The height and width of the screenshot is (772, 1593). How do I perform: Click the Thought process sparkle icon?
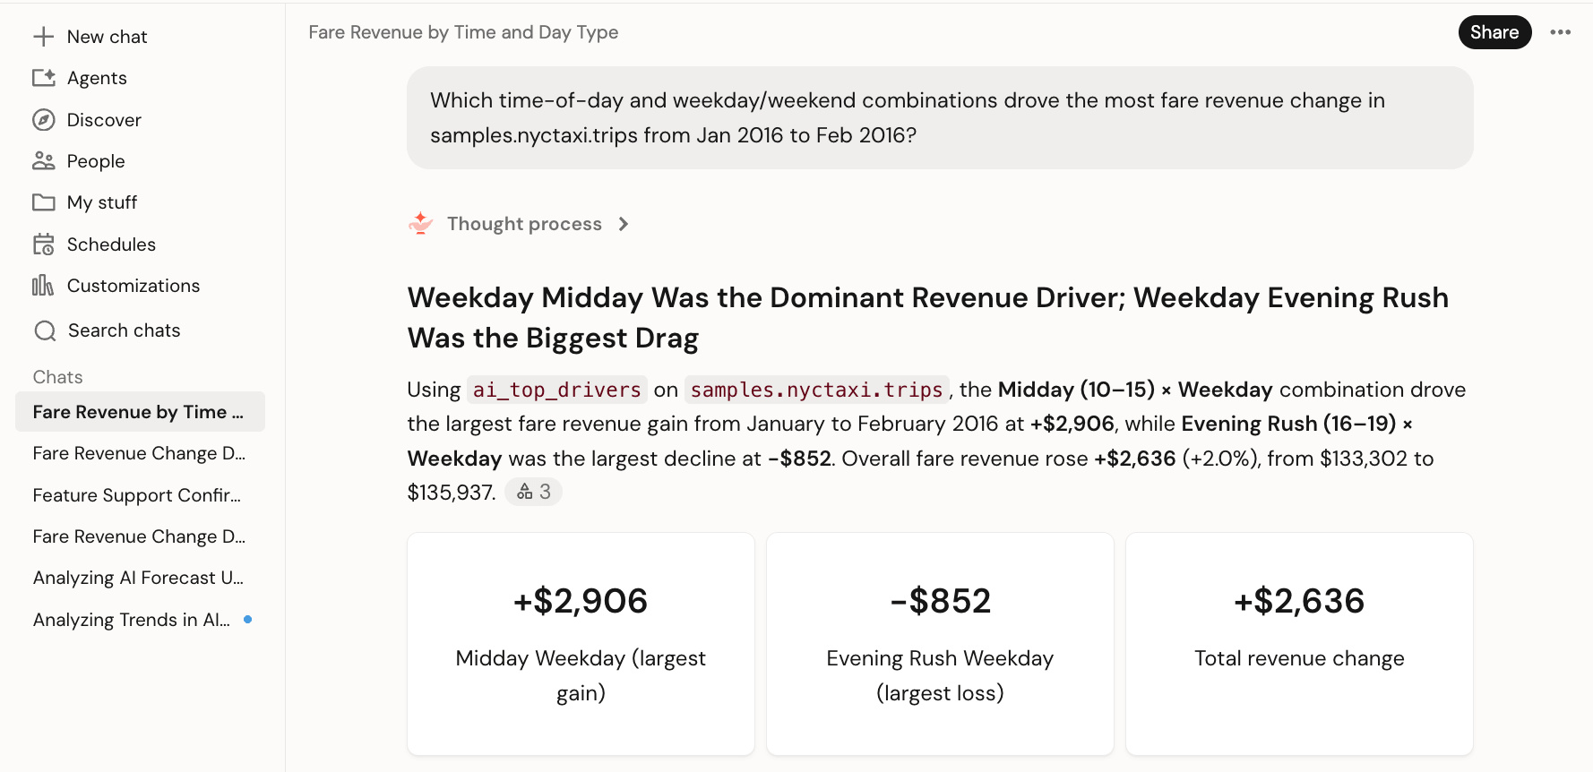coord(421,223)
